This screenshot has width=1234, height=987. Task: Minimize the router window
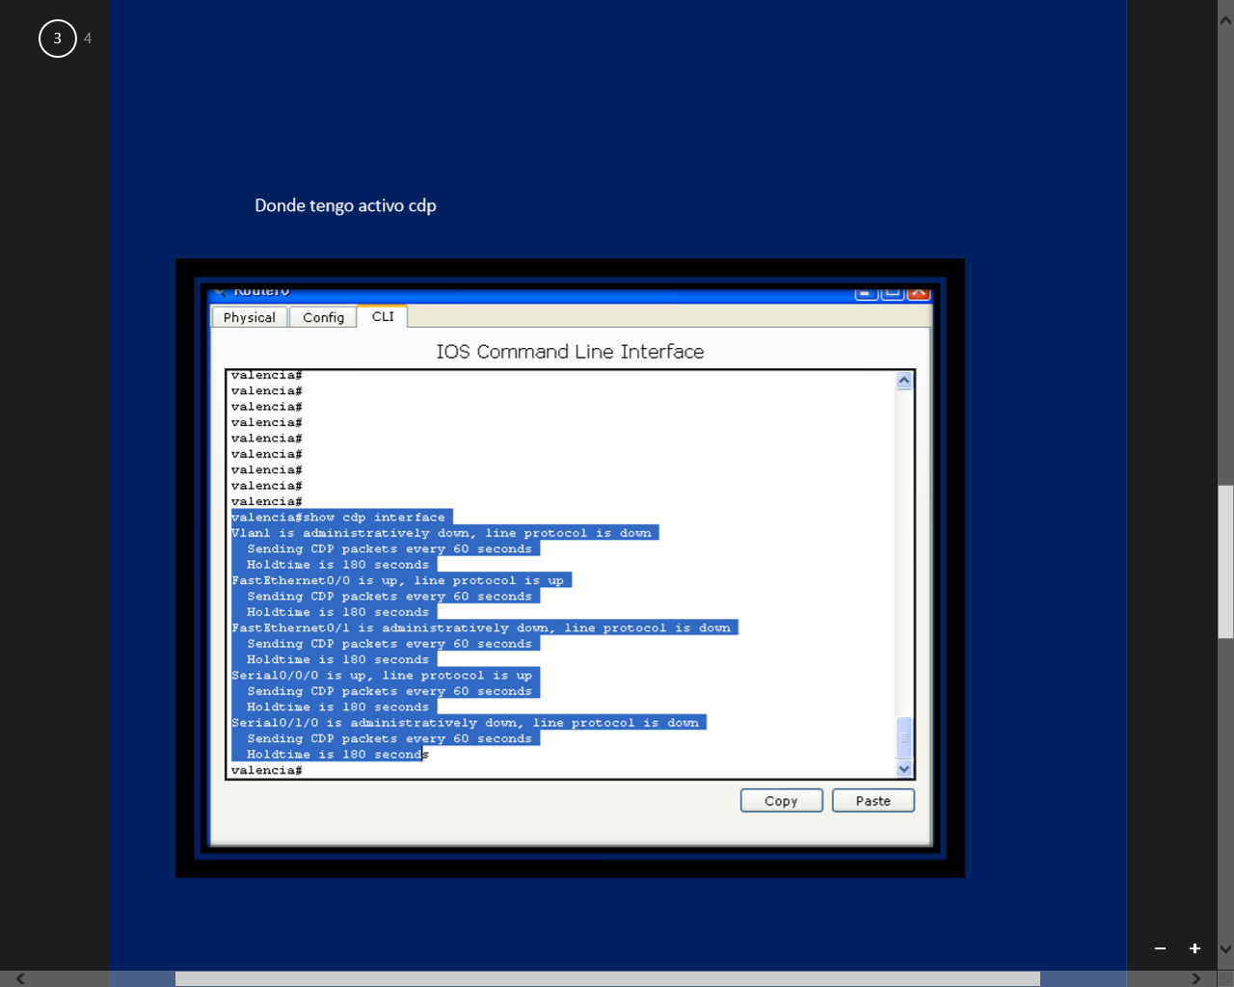click(867, 292)
